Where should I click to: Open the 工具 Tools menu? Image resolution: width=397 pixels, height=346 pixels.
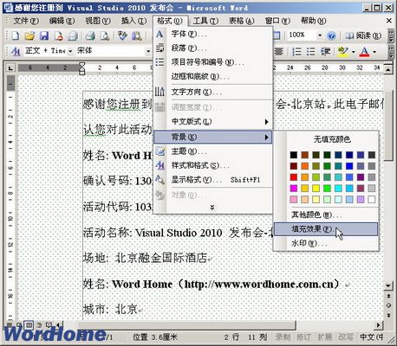coord(205,21)
